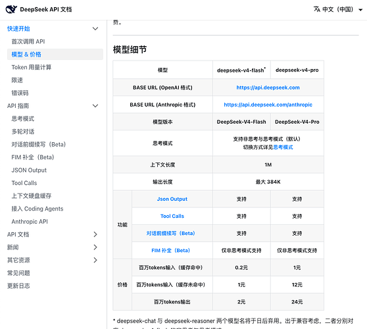
Task: Select the 模型 & 价格 sidebar item
Action: point(55,55)
